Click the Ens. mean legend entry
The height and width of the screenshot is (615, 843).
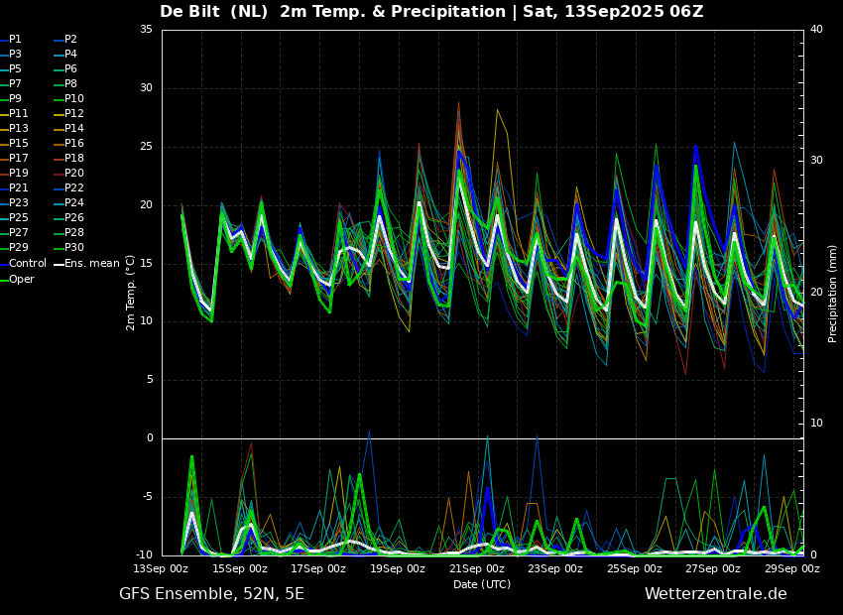pos(86,263)
